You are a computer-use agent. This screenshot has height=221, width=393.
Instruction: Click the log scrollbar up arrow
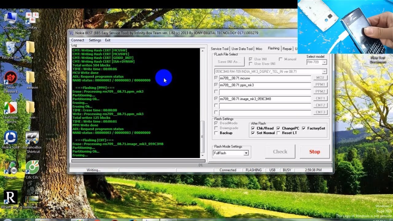point(202,51)
